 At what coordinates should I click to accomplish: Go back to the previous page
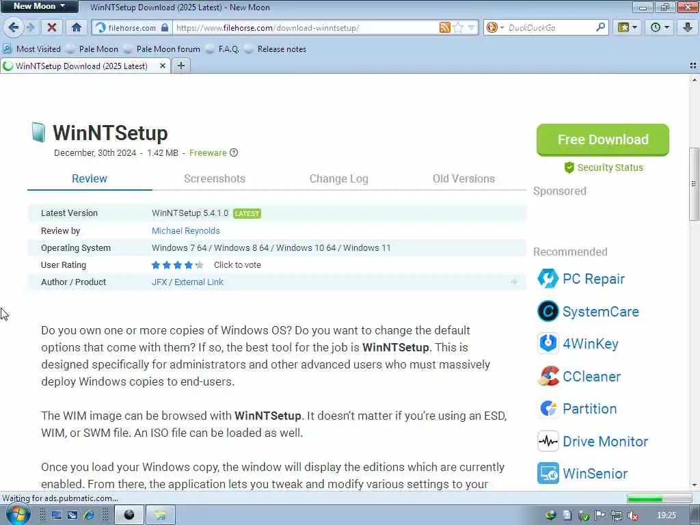click(14, 27)
